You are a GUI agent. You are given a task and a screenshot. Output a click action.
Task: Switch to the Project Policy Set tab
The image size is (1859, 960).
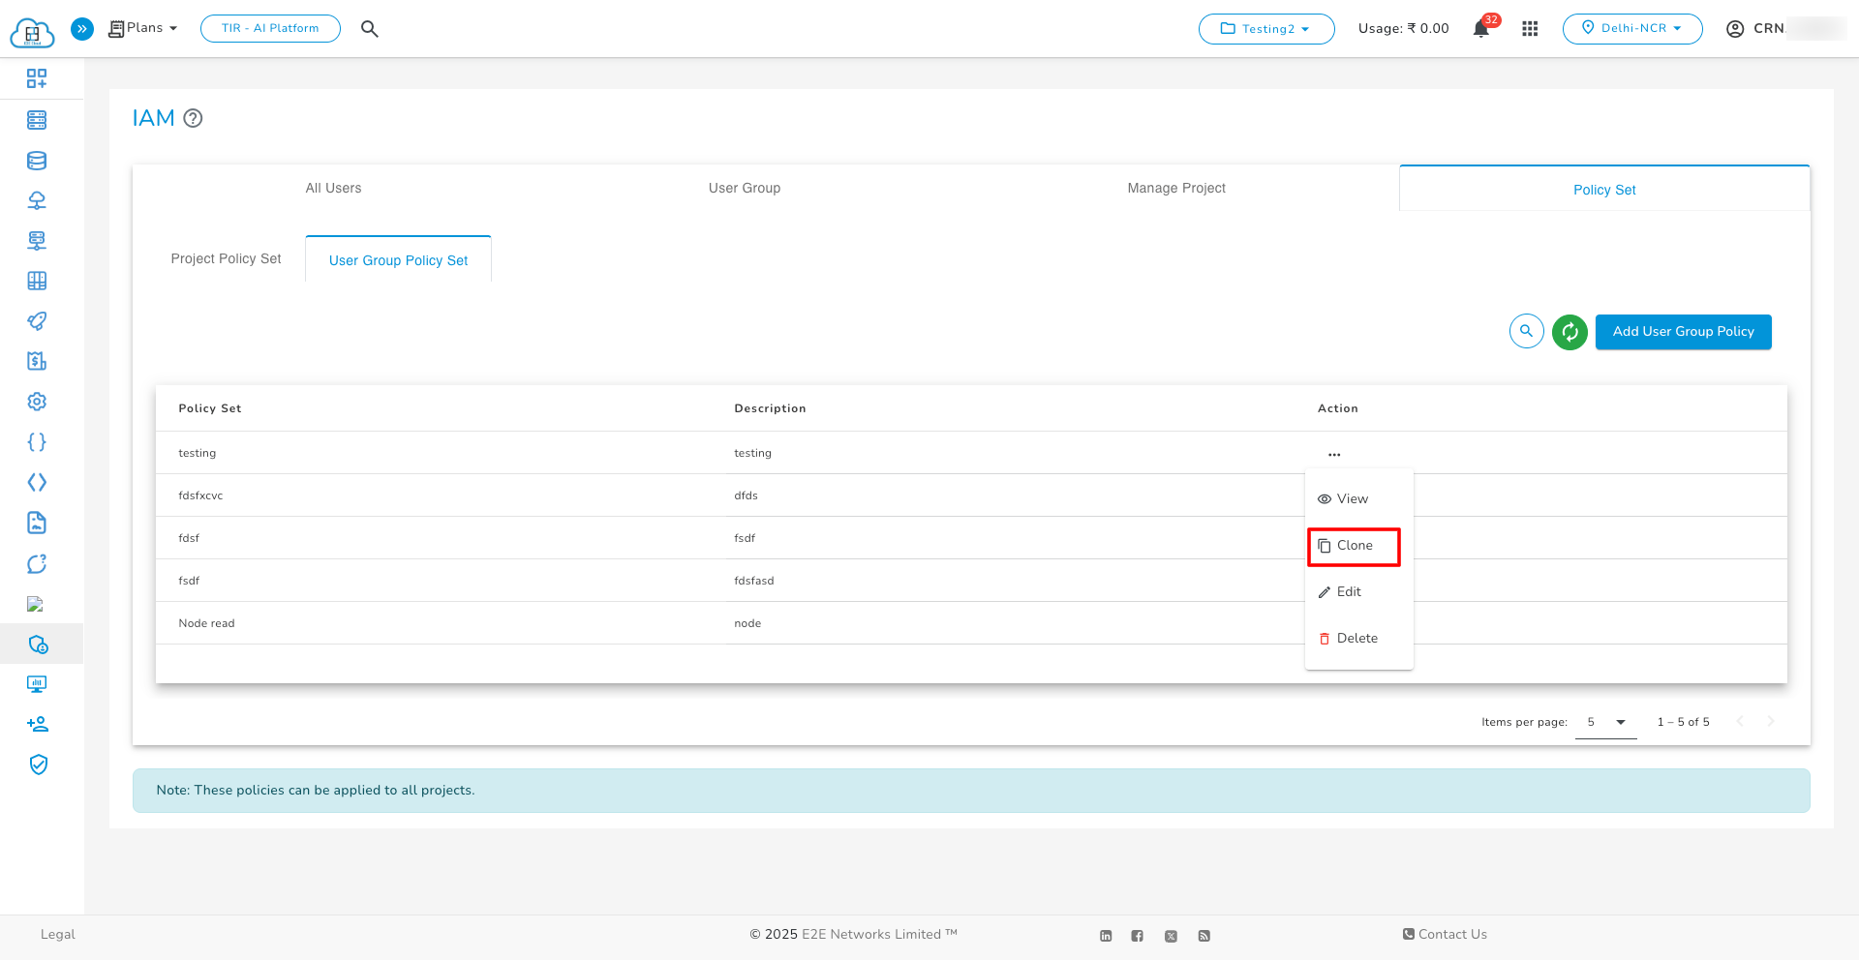coord(226,259)
